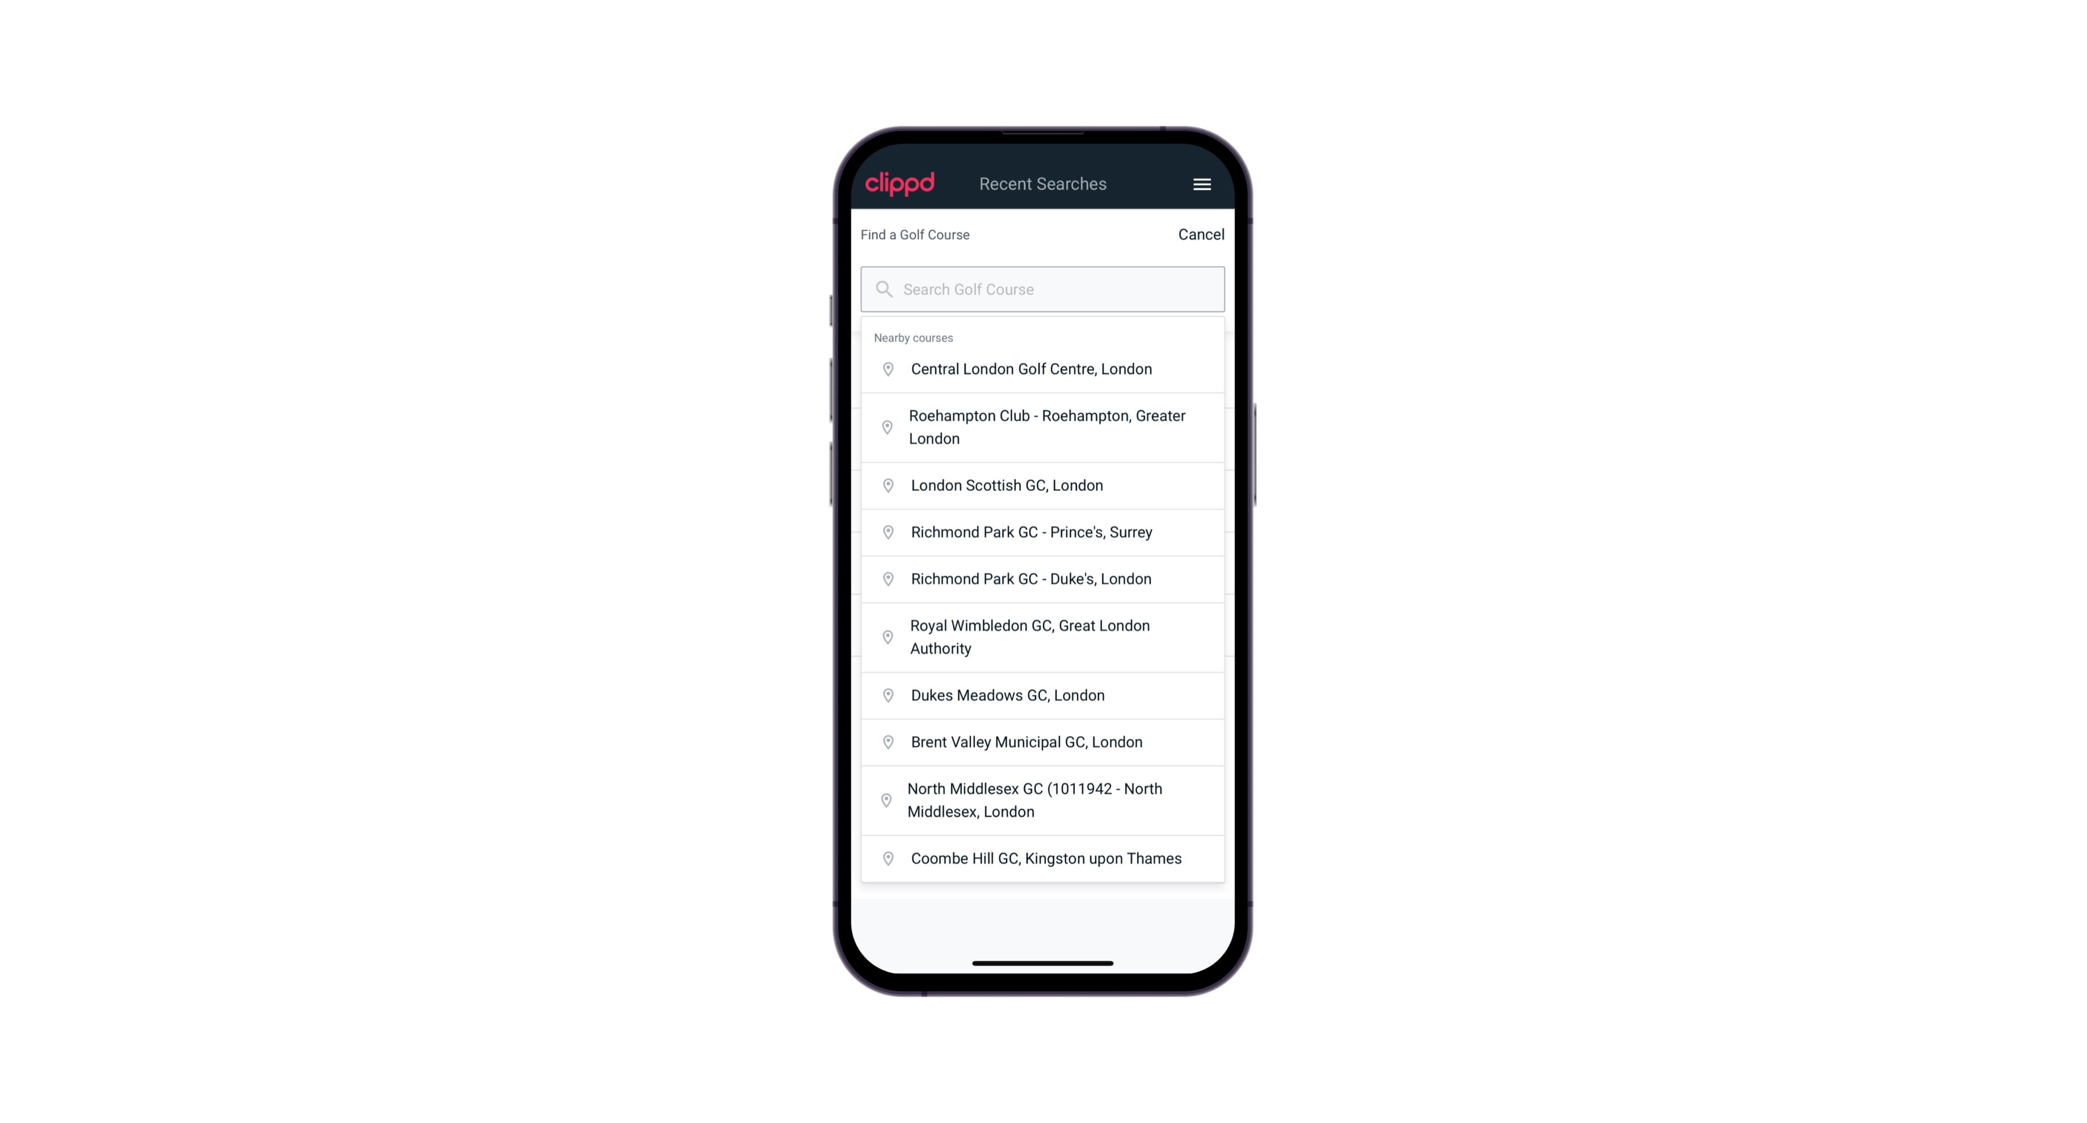Open the hamburger menu icon
Screen dimensions: 2087x1123
click(1201, 184)
